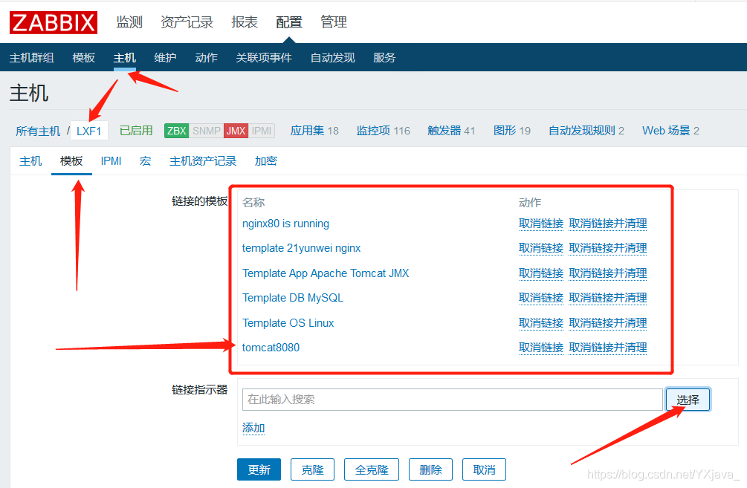Click 取消链接并清理 for tomcat8080
The width and height of the screenshot is (747, 488).
click(x=608, y=348)
